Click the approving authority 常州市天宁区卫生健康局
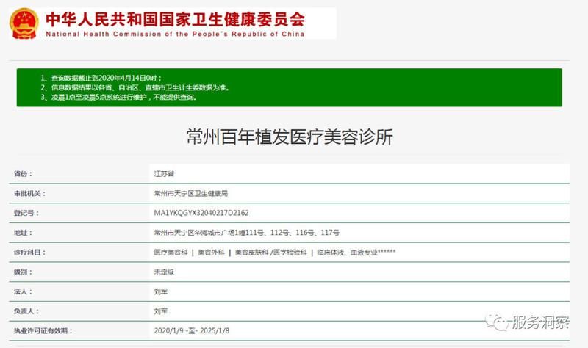The image size is (588, 348). (190, 193)
